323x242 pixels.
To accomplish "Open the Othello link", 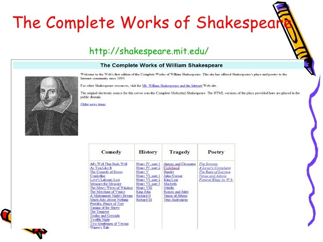I will point(169,187).
